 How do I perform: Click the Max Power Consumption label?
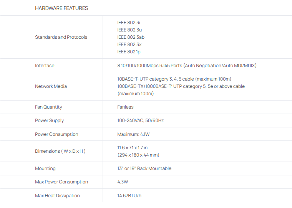coord(61,182)
